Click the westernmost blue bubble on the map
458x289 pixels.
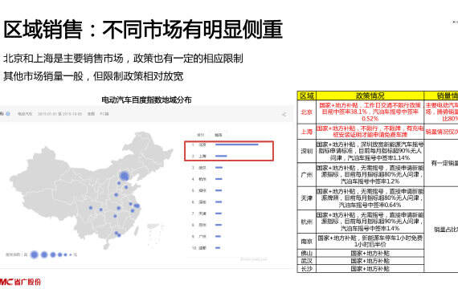91,208
